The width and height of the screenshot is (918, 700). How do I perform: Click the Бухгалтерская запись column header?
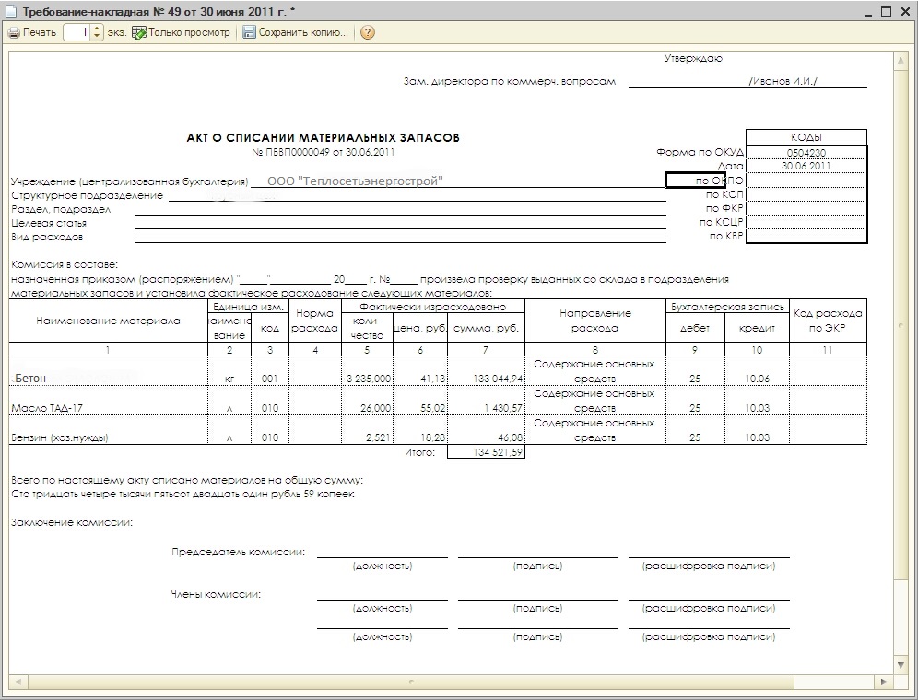(x=727, y=307)
